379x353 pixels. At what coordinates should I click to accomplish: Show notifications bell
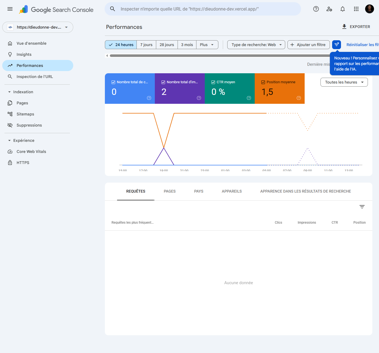[x=343, y=9]
